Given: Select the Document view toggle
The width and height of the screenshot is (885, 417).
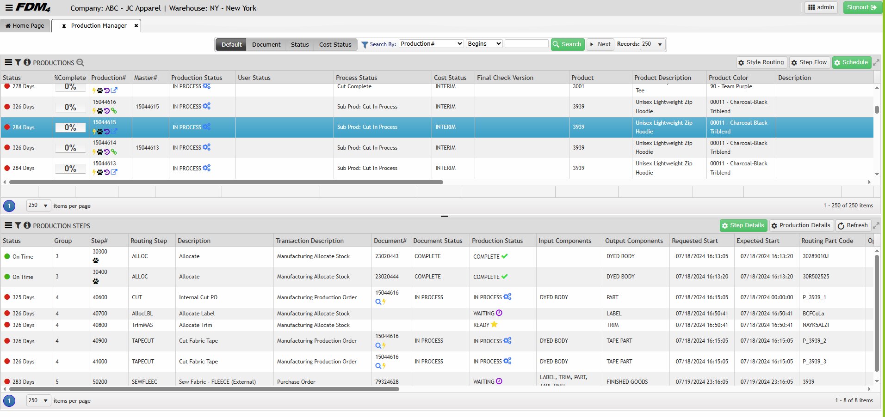Looking at the screenshot, I should 266,44.
